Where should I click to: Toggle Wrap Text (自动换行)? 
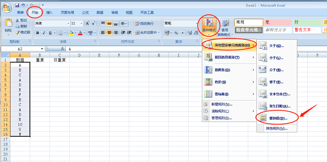(144, 24)
